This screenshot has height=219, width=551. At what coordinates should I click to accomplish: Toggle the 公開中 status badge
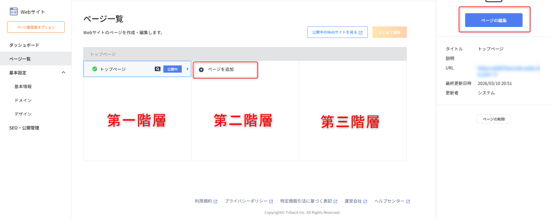tap(172, 69)
